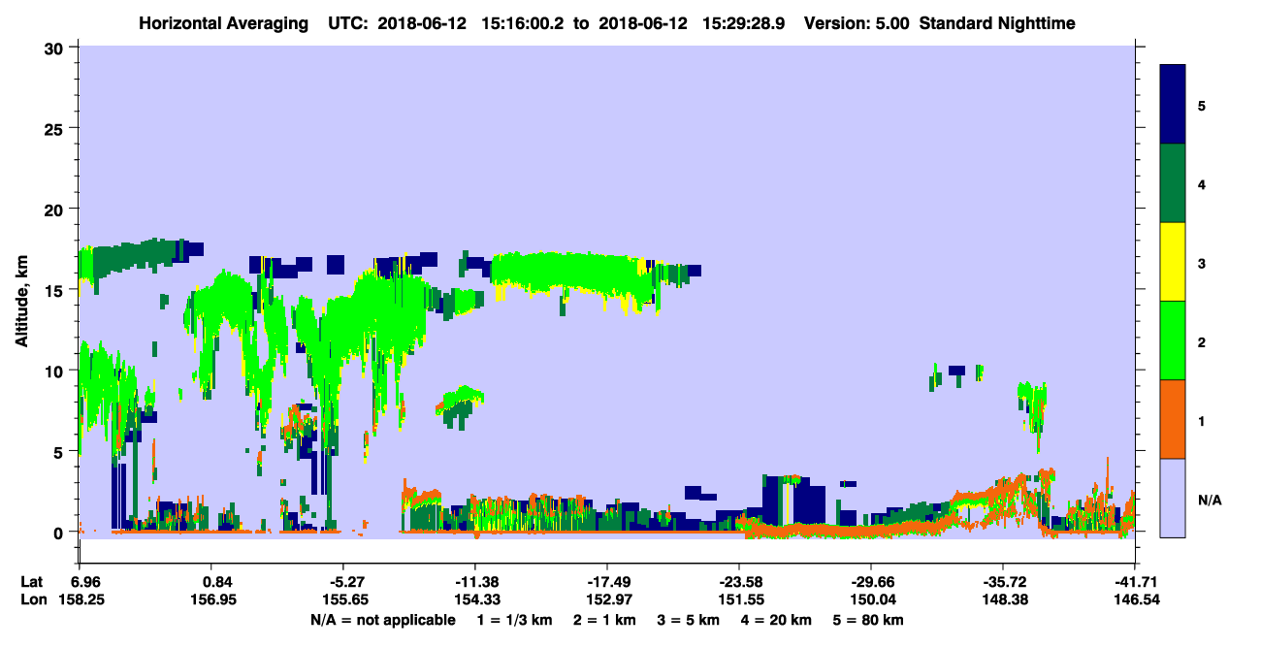Click the 'Lat' row label
Image resolution: width=1261 pixels, height=647 pixels.
pyautogui.click(x=31, y=582)
